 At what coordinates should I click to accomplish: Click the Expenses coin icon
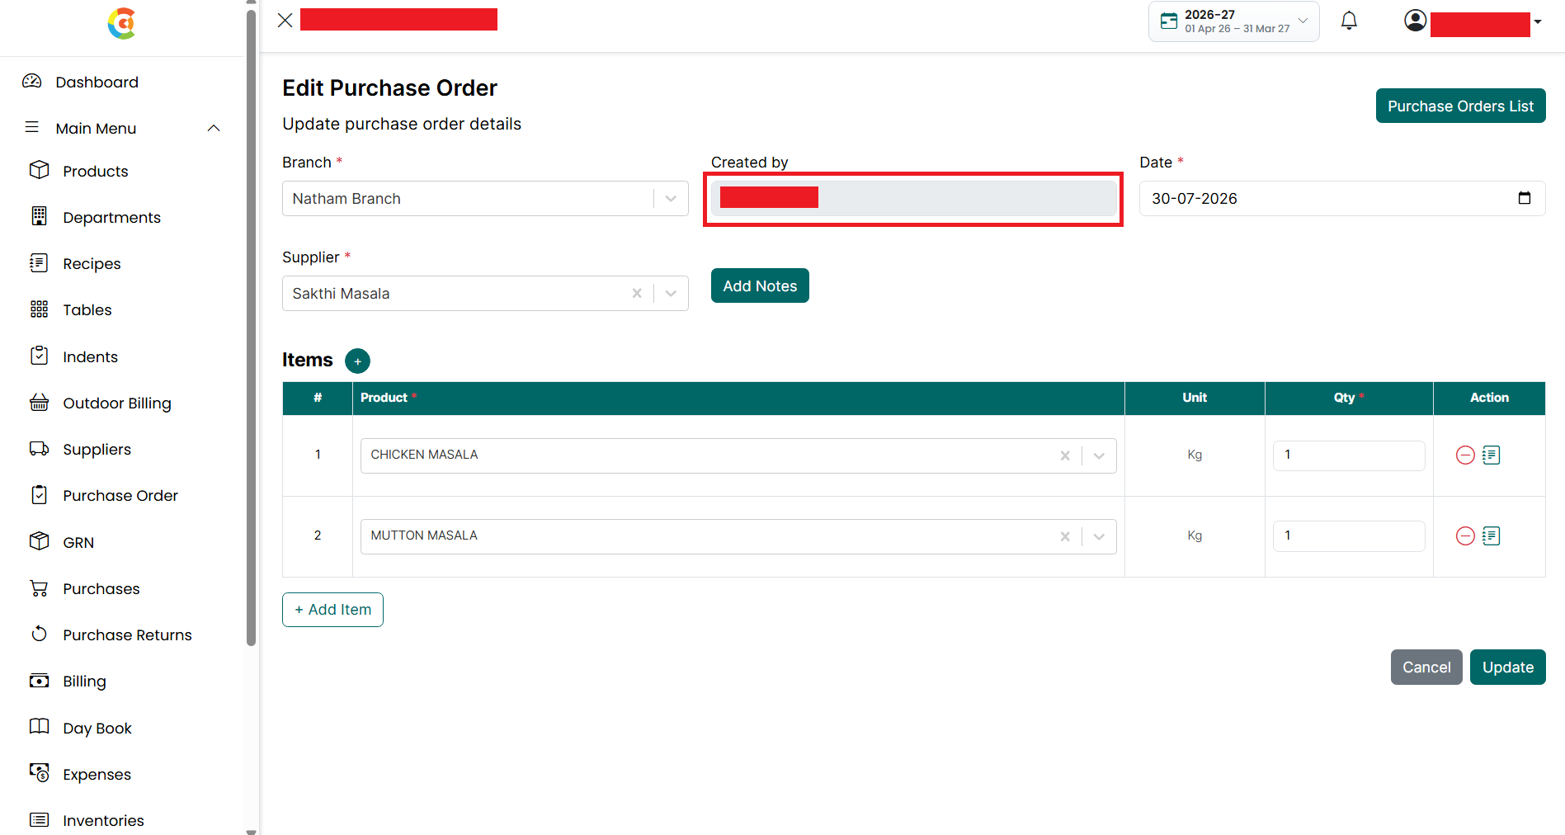pyautogui.click(x=39, y=772)
